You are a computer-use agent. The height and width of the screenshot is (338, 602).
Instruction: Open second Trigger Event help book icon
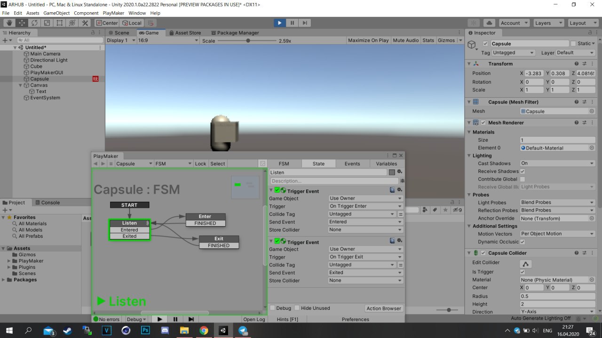pyautogui.click(x=392, y=241)
